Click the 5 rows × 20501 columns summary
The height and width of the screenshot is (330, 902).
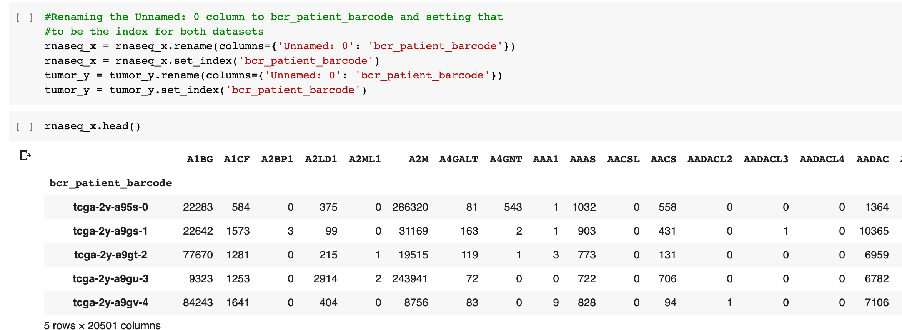click(102, 325)
